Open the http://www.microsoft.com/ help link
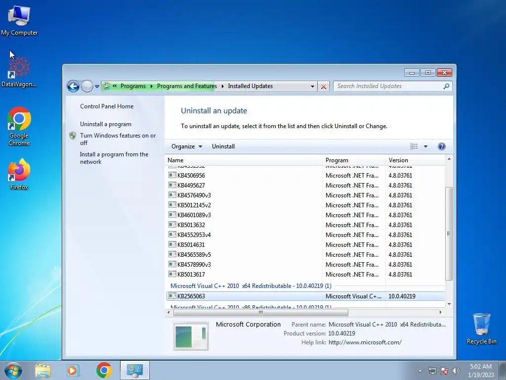 [x=365, y=342]
